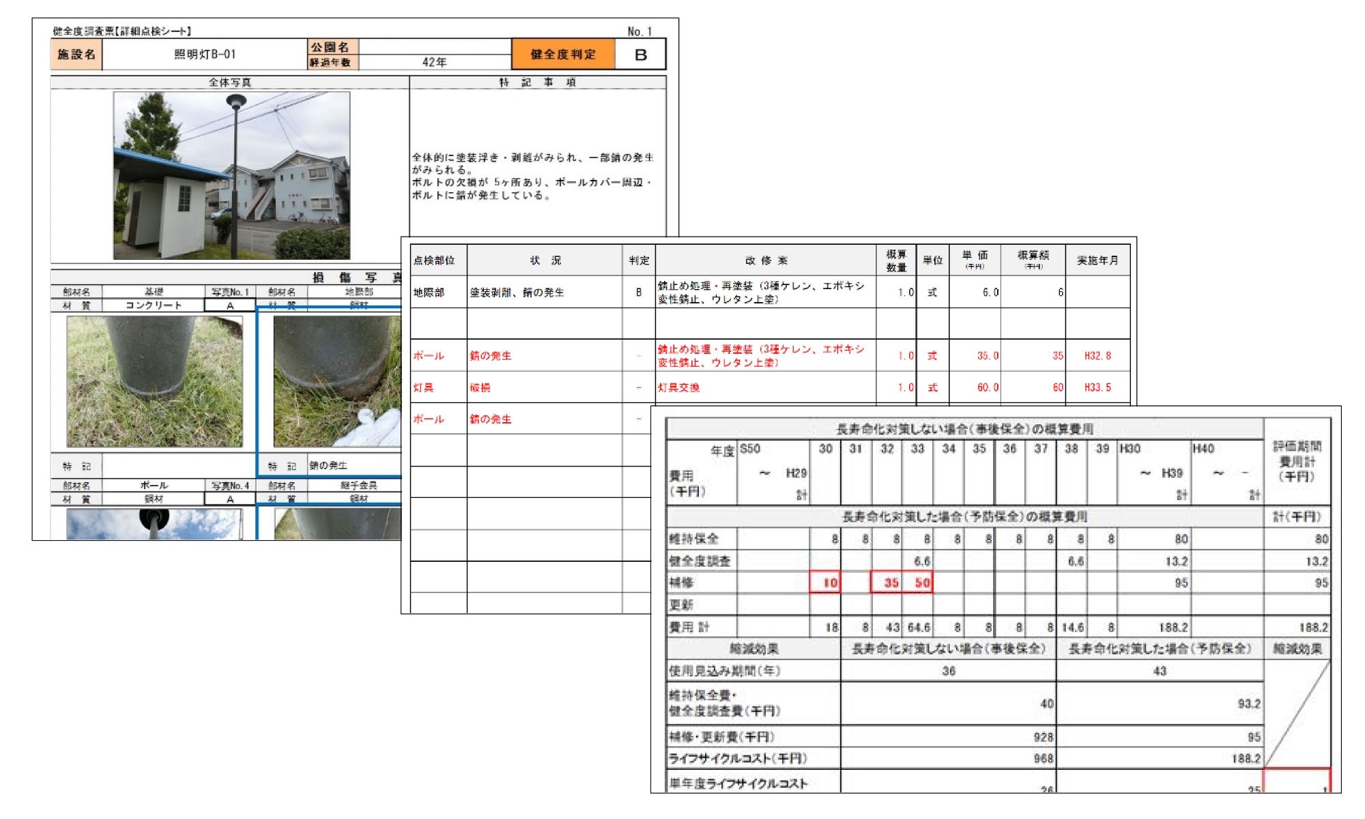Click the No. 1 sheet number

coord(640,31)
